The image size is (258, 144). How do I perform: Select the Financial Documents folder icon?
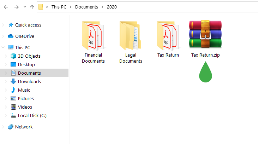coord(93,36)
